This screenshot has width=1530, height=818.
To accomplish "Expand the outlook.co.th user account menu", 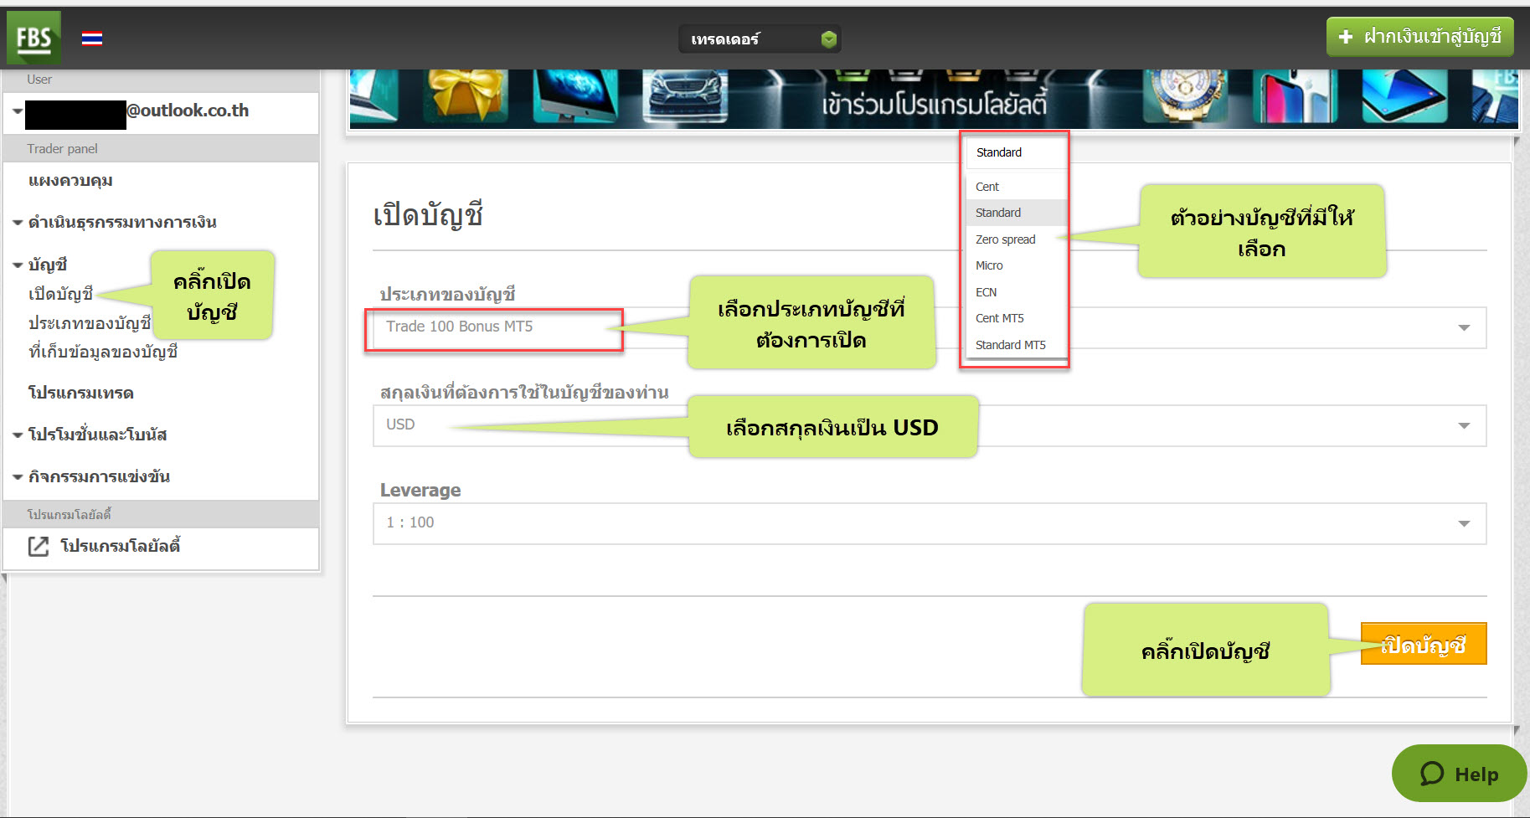I will [x=161, y=112].
